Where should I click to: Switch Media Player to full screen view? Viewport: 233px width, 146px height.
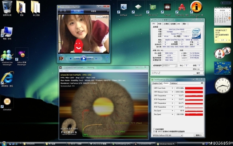[x=107, y=57]
